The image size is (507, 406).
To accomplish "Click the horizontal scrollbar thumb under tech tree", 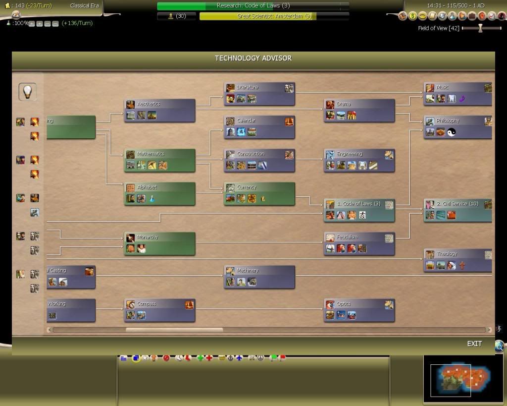I will tap(174, 330).
